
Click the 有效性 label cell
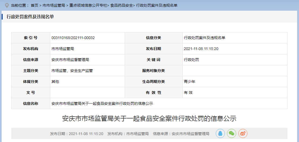point(153,93)
